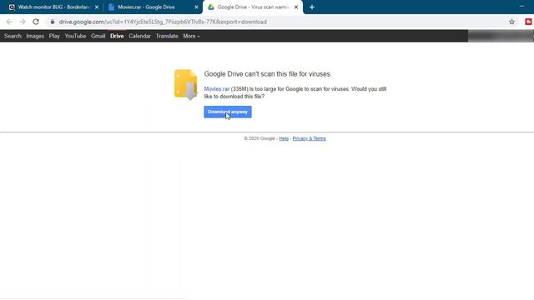Open the Movies.rar file link

click(x=217, y=89)
